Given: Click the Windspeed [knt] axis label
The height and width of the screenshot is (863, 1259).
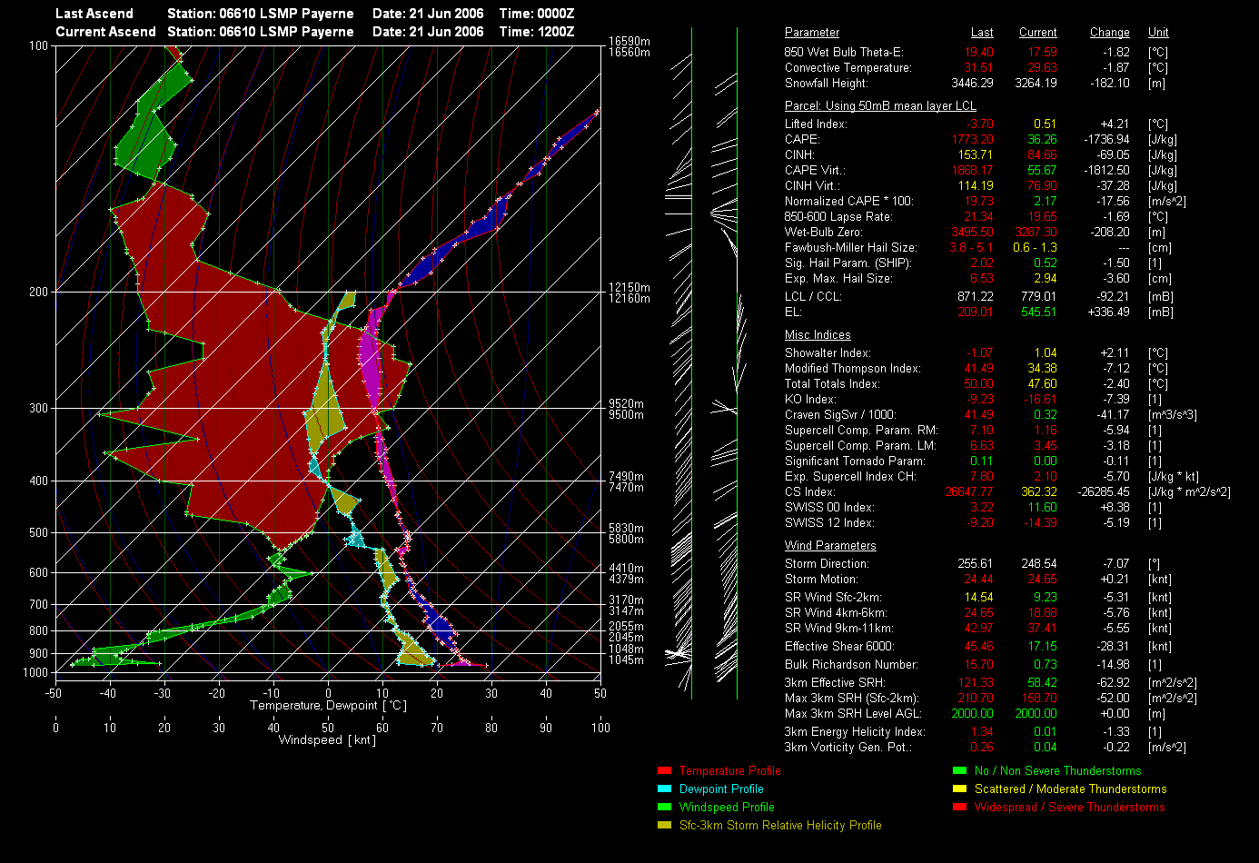Looking at the screenshot, I should pos(327,740).
